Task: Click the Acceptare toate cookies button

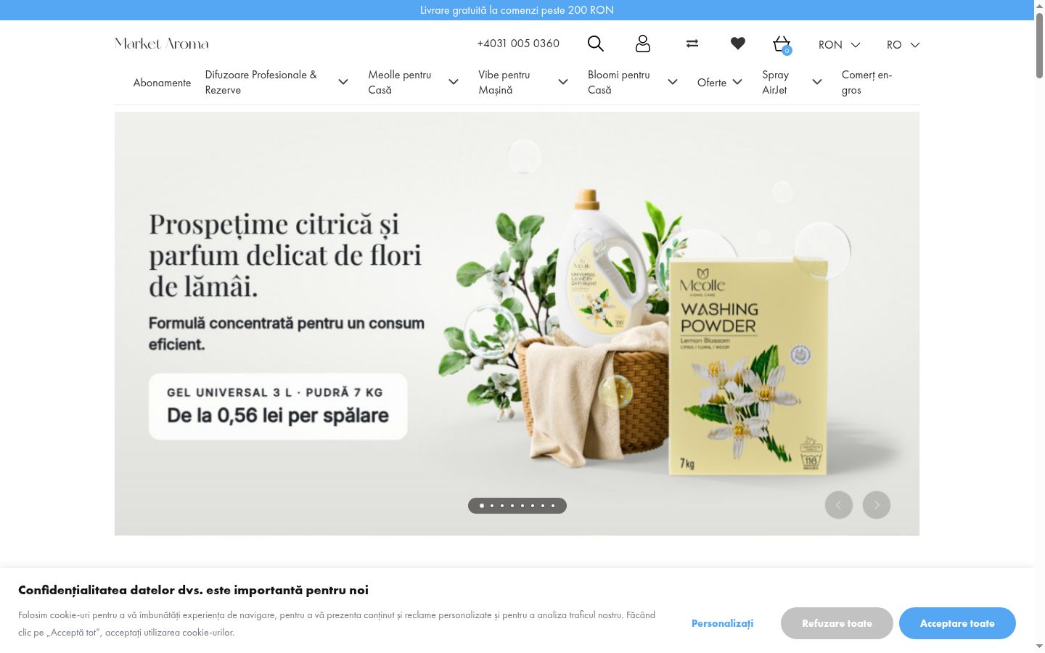Action: click(957, 623)
